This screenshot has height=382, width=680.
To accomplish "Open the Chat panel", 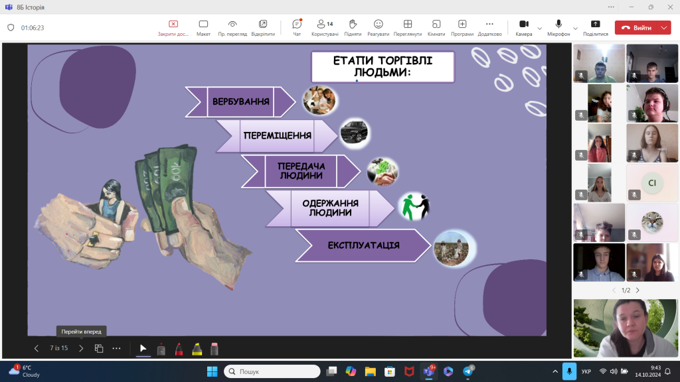I will [x=297, y=27].
